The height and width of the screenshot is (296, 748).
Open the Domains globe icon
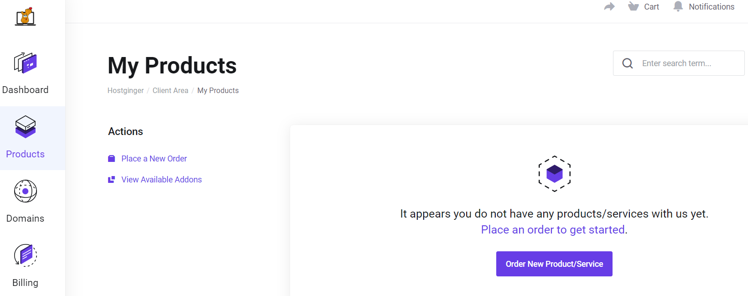26,191
